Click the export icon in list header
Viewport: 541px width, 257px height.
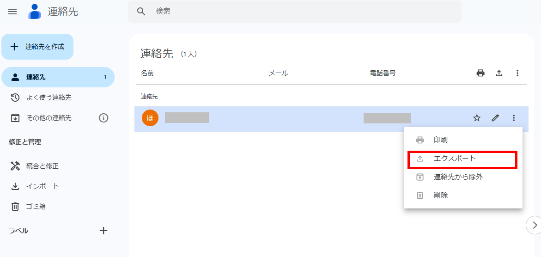pos(499,73)
